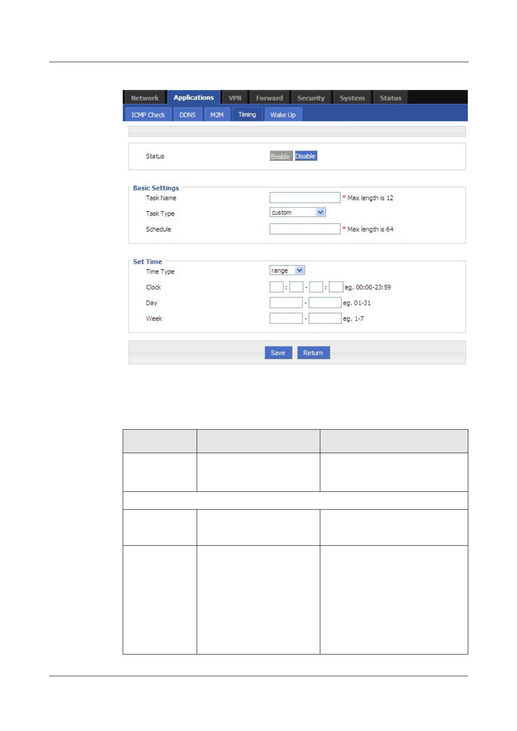The image size is (517, 731).
Task: Click the Clock end minute box
Action: pos(336,287)
